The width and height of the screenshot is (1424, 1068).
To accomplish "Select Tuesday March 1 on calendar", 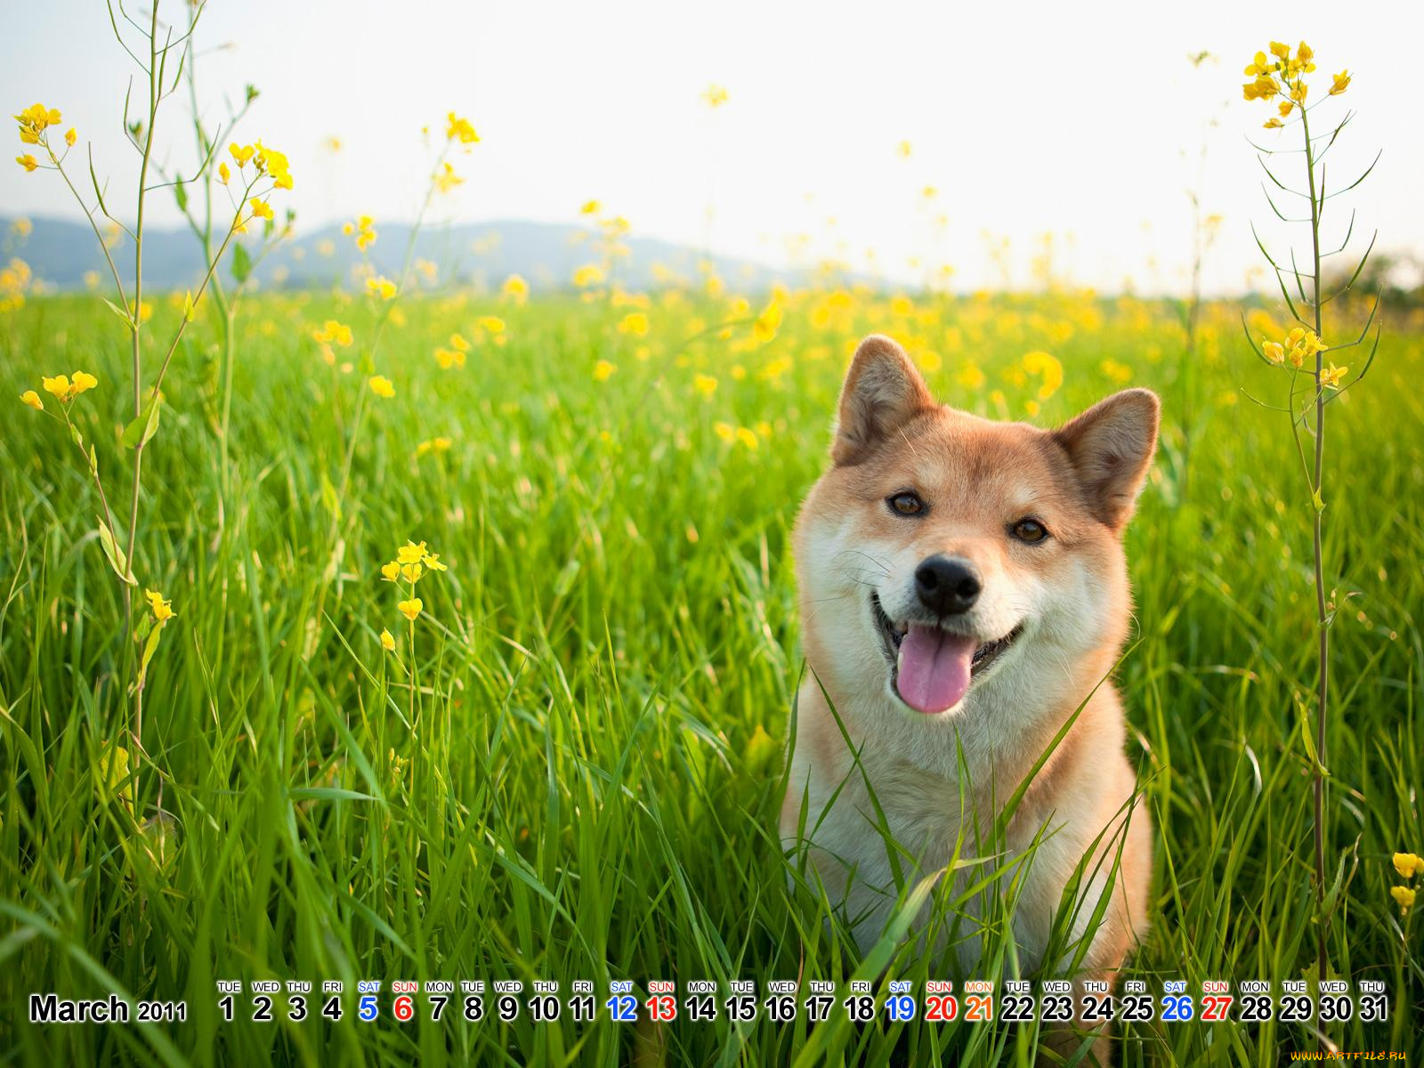I will coord(228,1008).
